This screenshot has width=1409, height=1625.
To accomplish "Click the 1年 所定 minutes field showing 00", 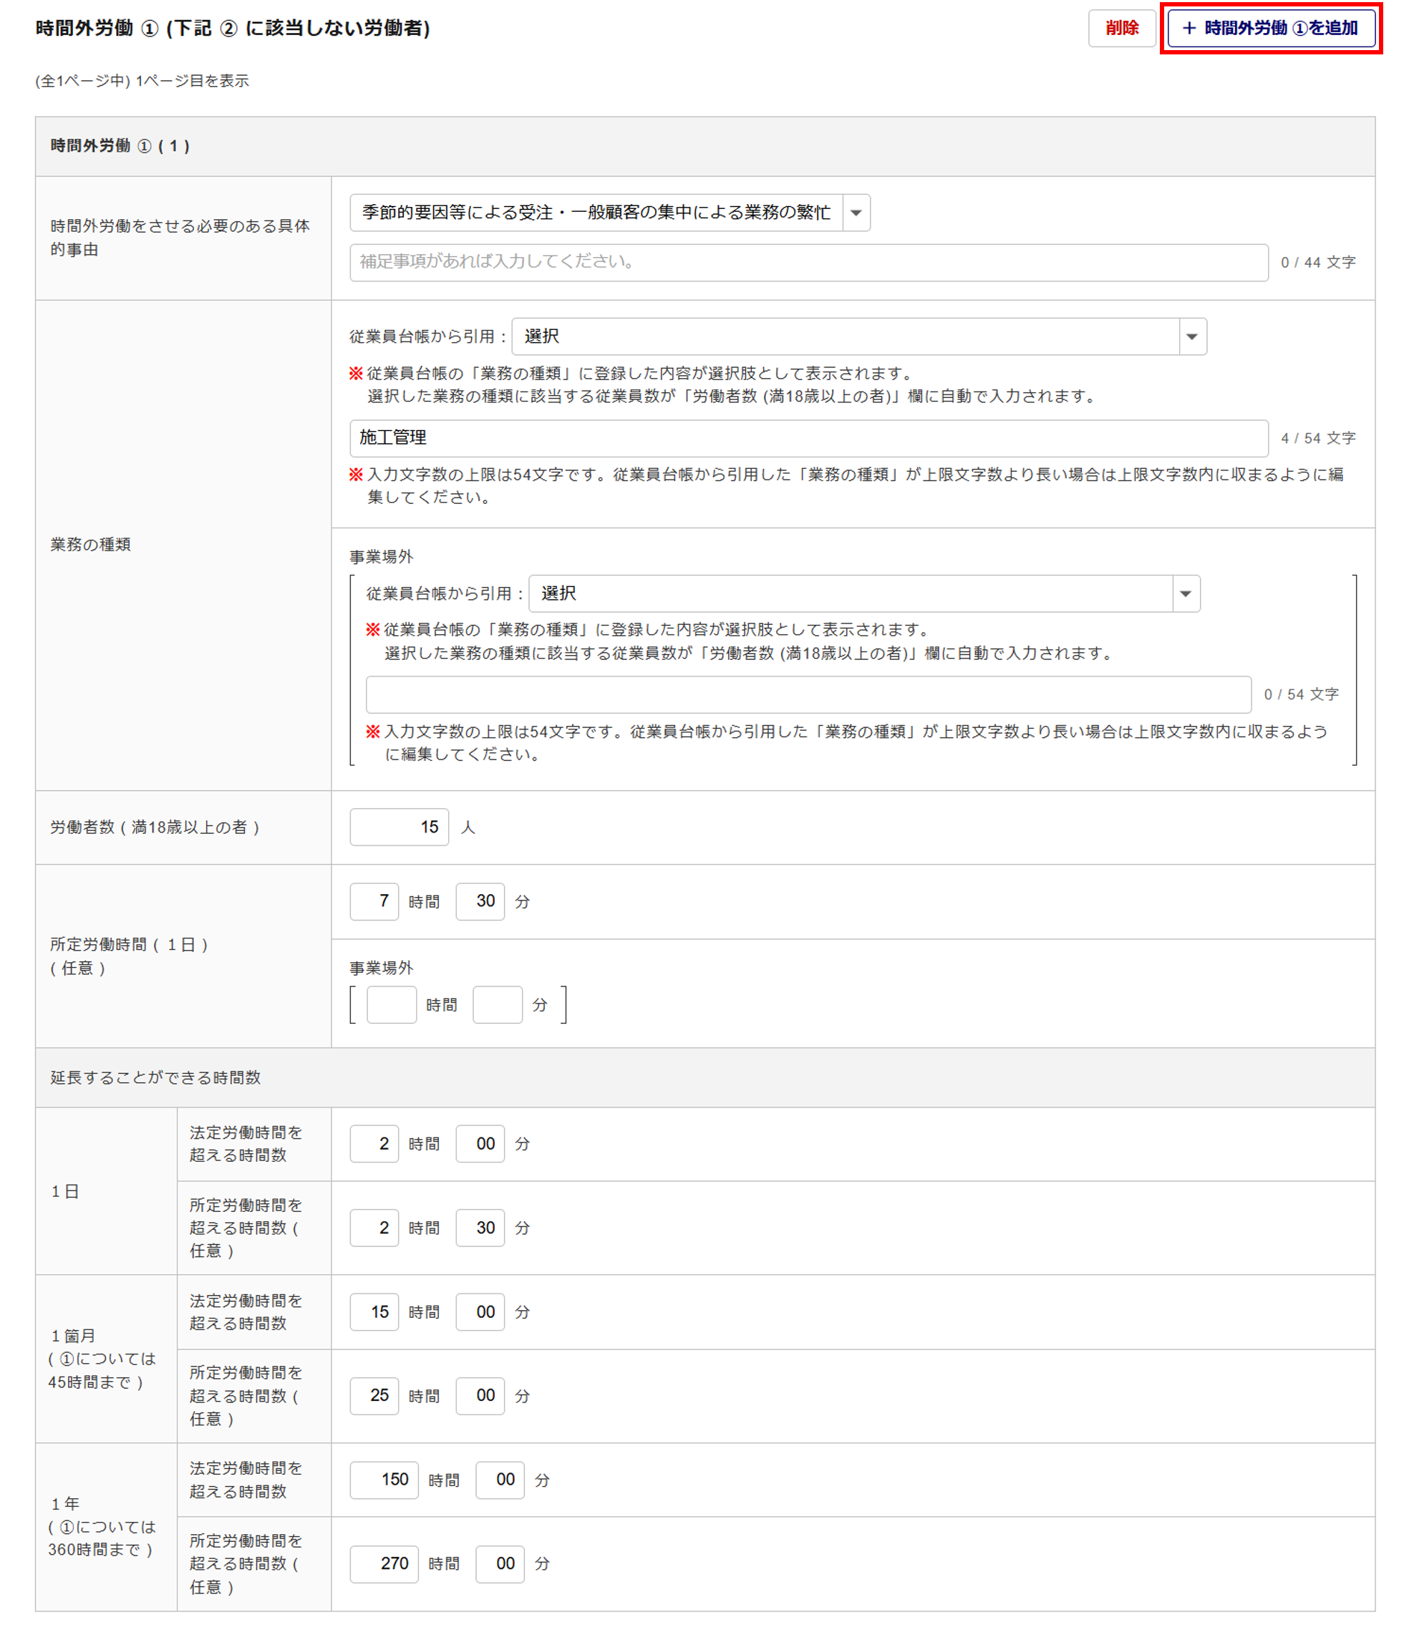I will 500,1563.
